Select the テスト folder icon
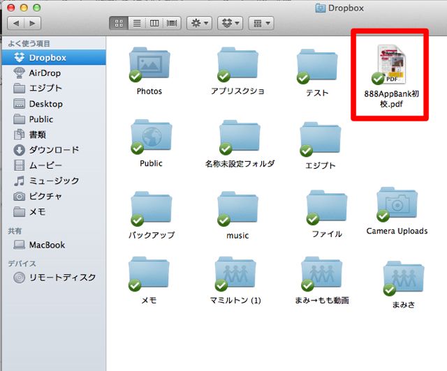The height and width of the screenshot is (371, 447). [x=317, y=66]
